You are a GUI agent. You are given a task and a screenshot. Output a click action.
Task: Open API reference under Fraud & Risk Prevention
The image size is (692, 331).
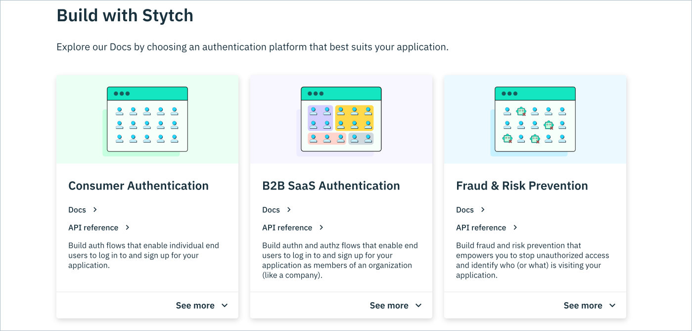click(x=487, y=228)
